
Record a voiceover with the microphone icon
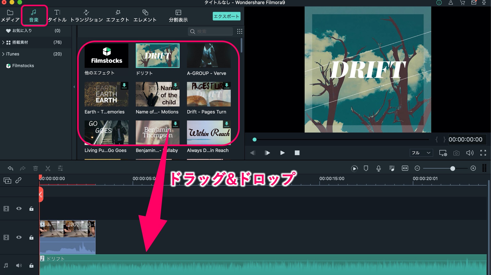point(379,168)
